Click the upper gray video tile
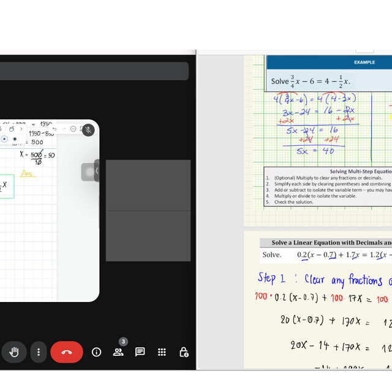The image size is (392, 392). 148,185
